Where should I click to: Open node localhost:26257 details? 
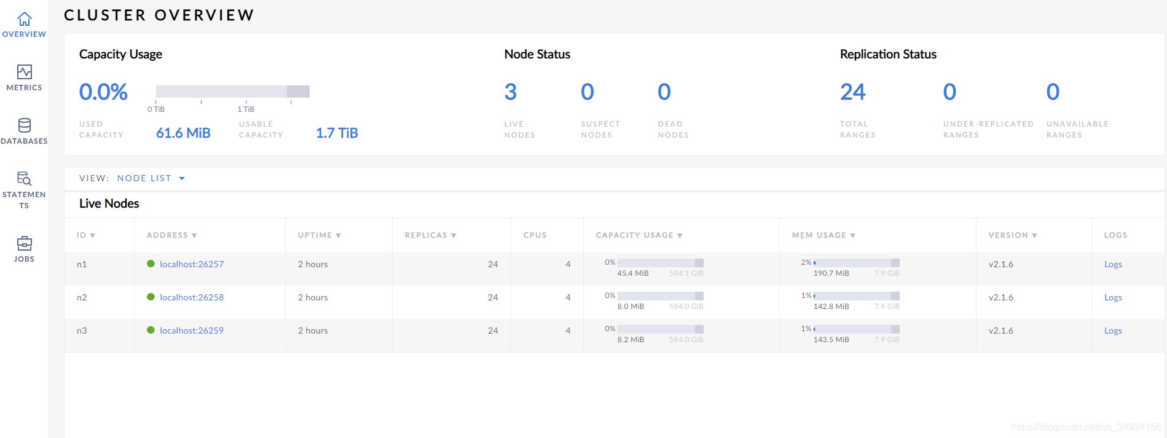[192, 264]
